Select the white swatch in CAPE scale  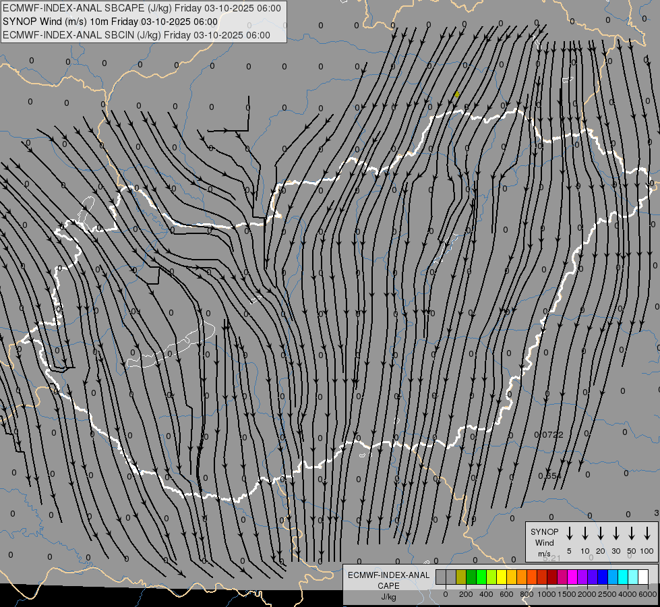click(642, 577)
